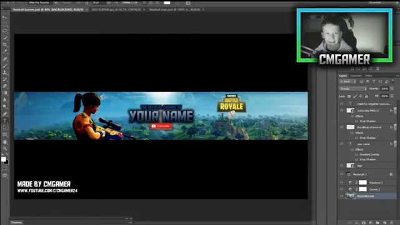Select the Quick Selection tool
The width and height of the screenshot is (400, 225).
(x=4, y=38)
